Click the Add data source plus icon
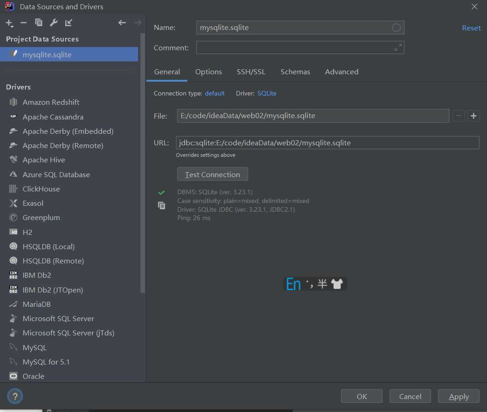The image size is (487, 412). click(9, 23)
